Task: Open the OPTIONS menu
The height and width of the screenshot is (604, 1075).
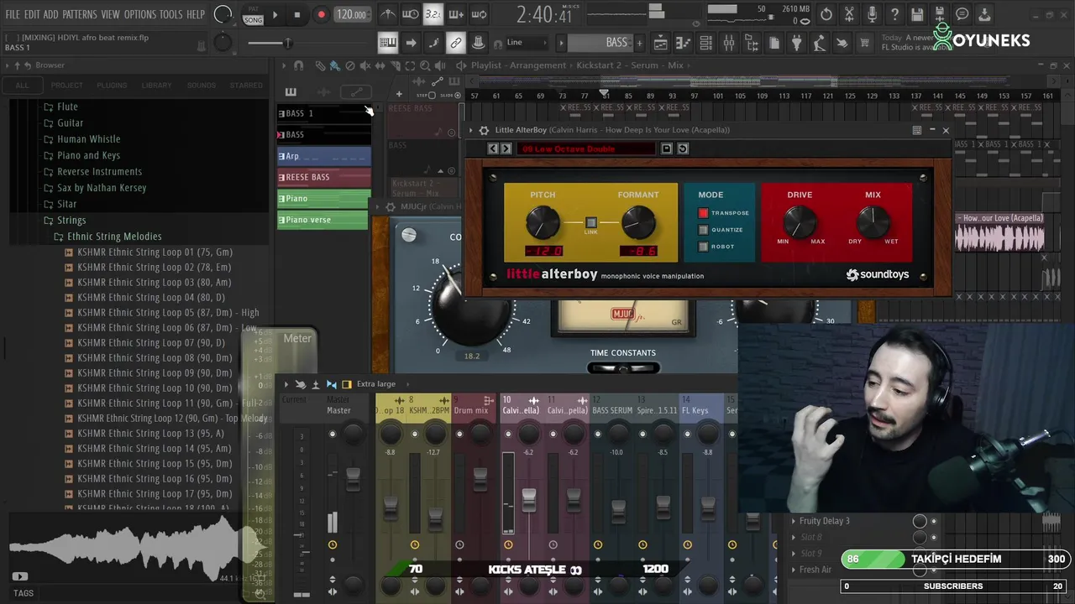Action: 140,14
